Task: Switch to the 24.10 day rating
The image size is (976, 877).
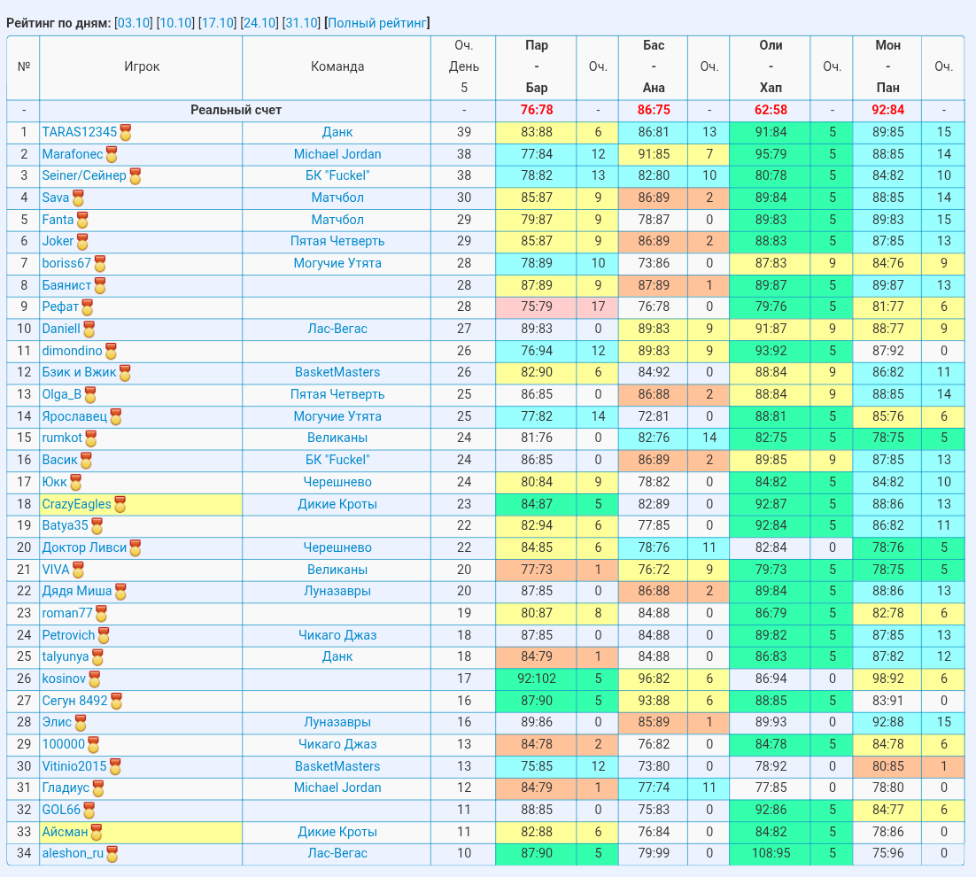Action: [259, 23]
